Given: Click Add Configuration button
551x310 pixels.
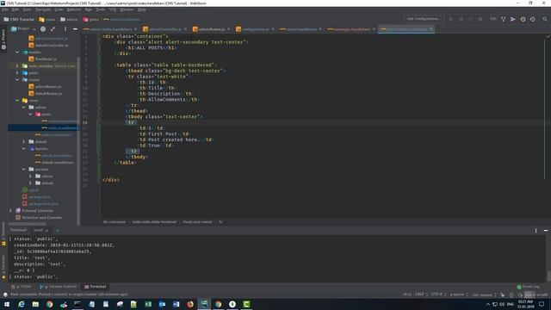Looking at the screenshot, I should pyautogui.click(x=424, y=19).
